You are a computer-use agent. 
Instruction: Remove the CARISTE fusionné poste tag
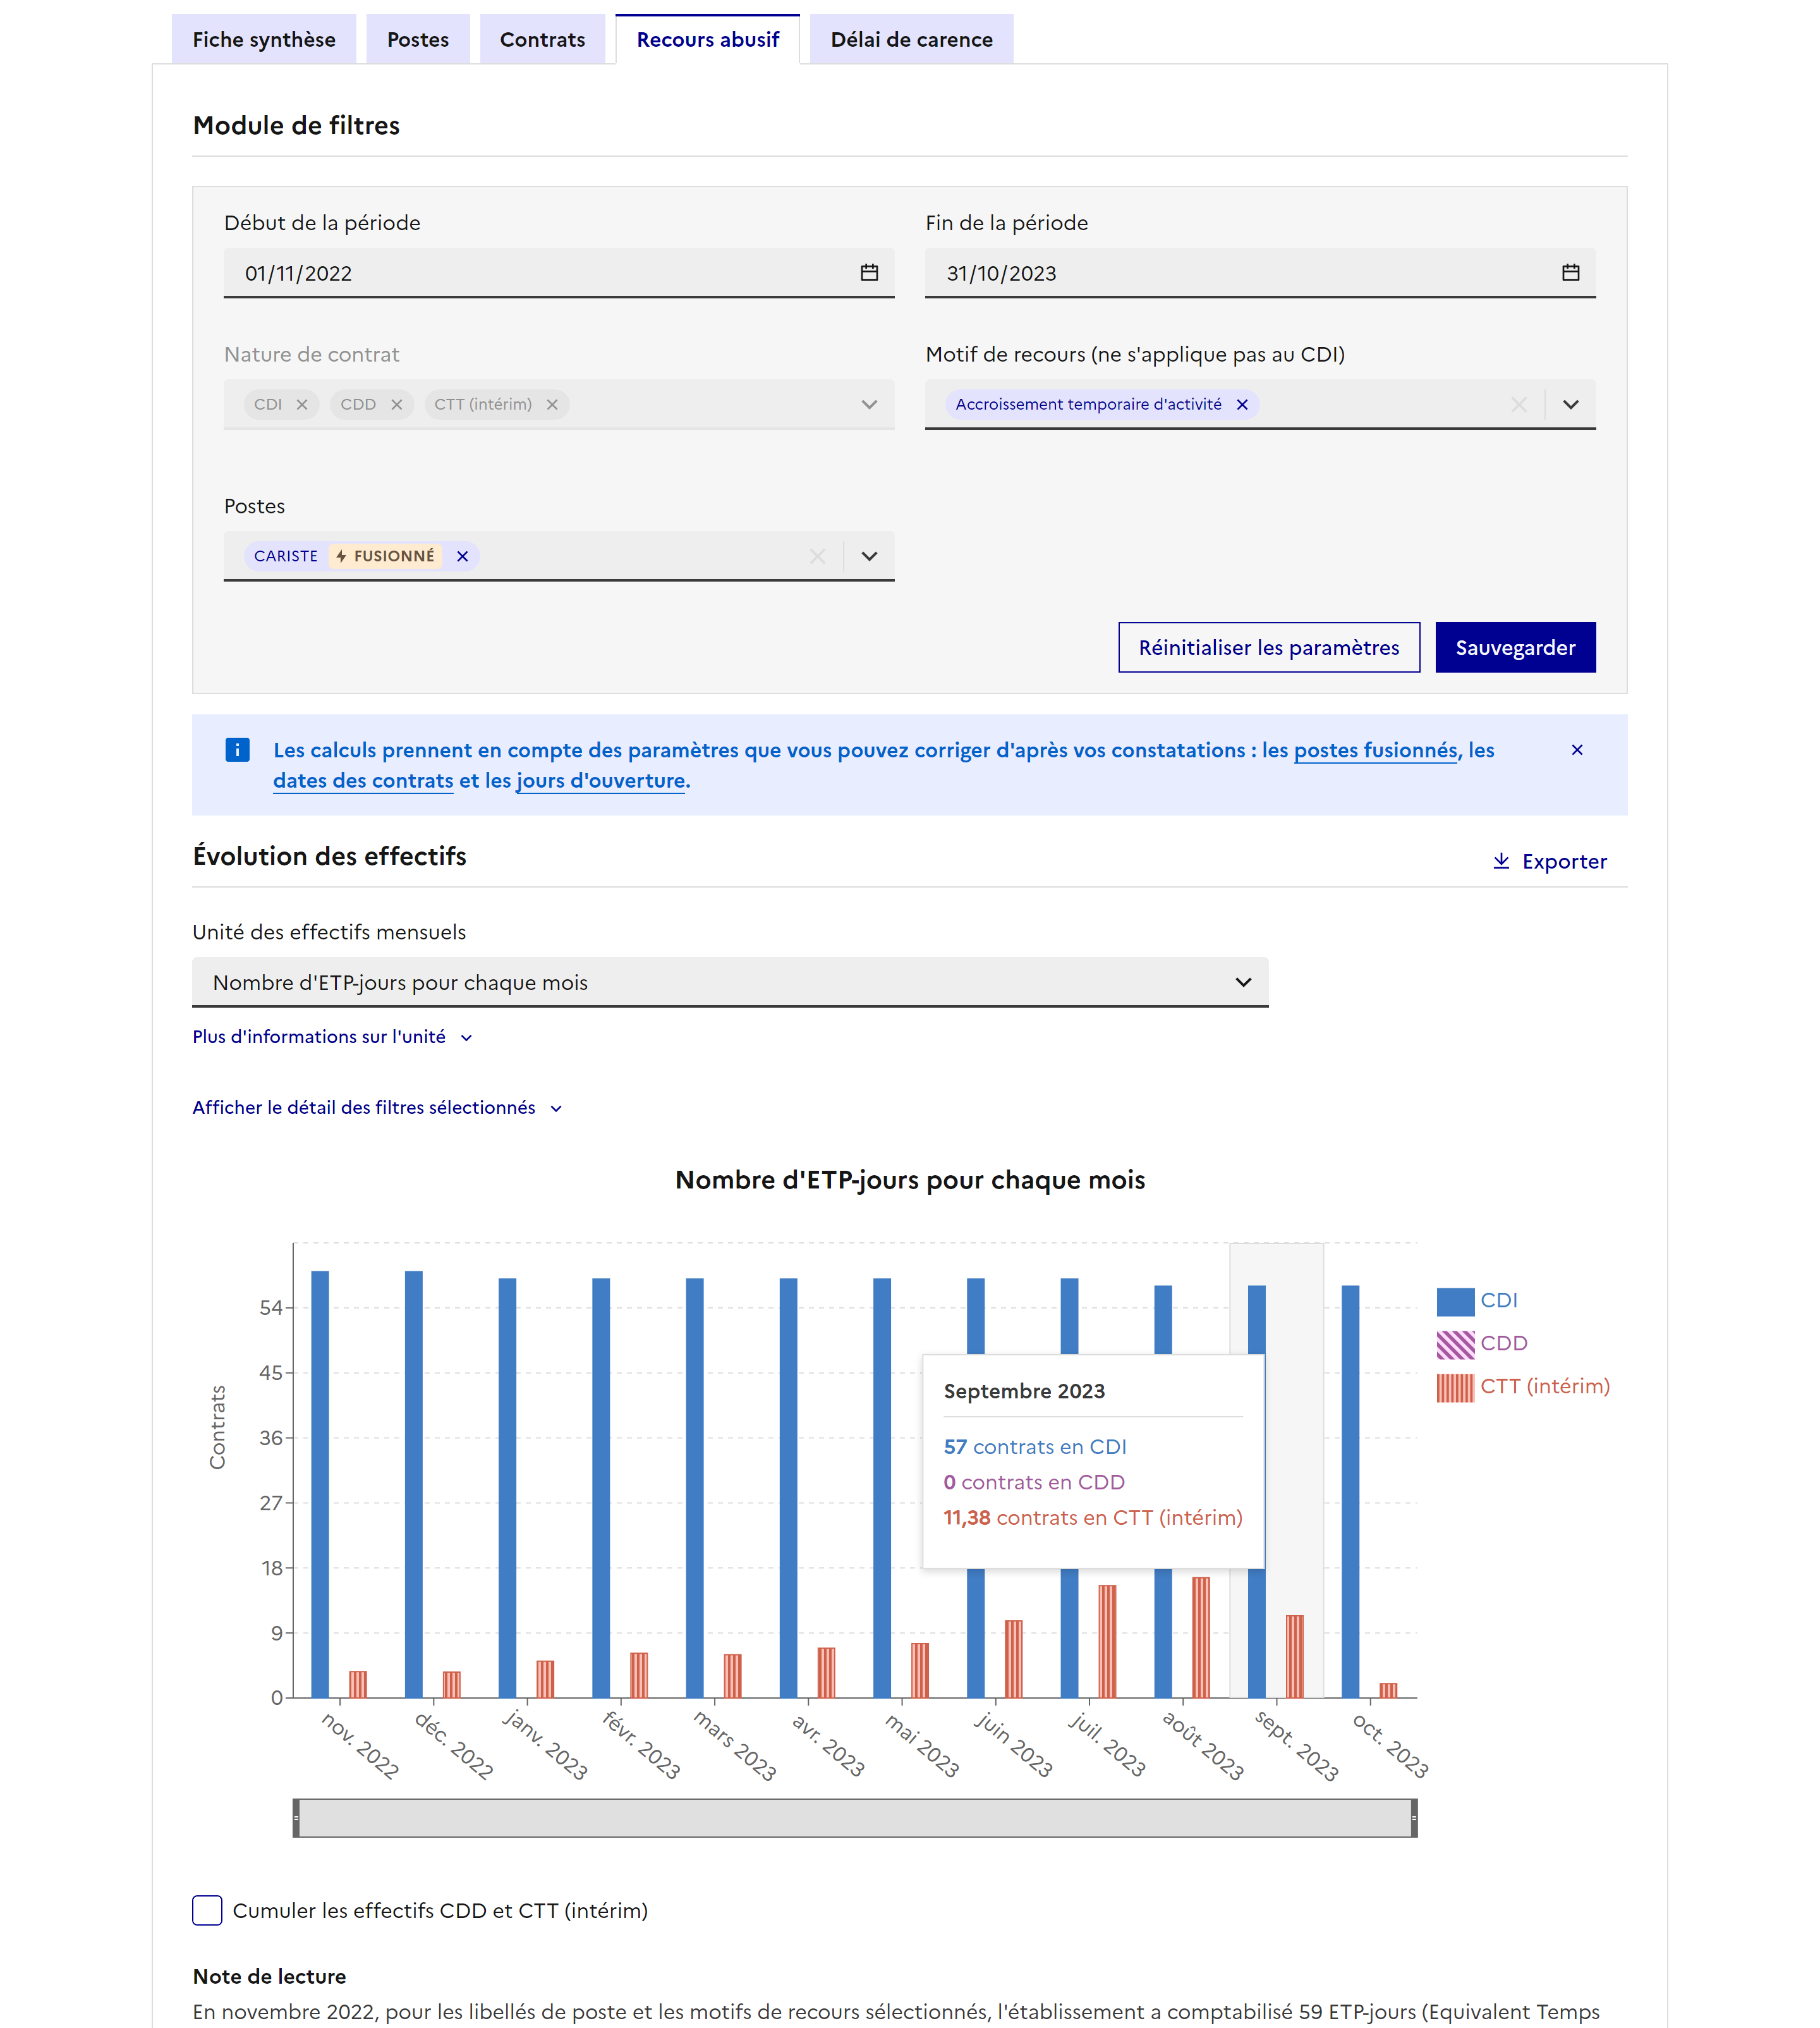point(462,556)
